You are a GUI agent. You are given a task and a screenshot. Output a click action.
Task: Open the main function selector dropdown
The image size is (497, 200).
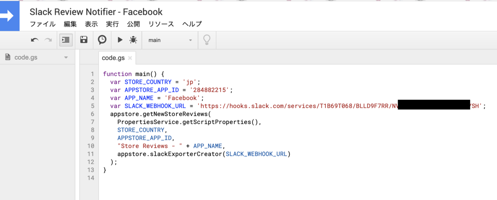[x=170, y=40]
